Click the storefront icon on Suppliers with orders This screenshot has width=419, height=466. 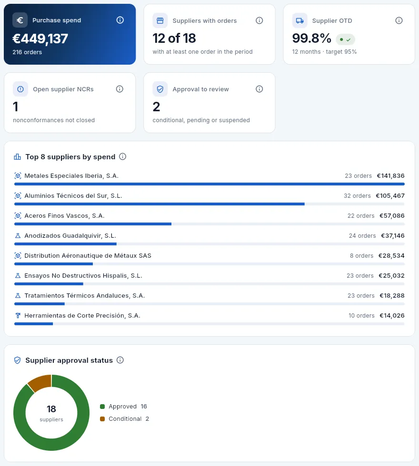160,20
